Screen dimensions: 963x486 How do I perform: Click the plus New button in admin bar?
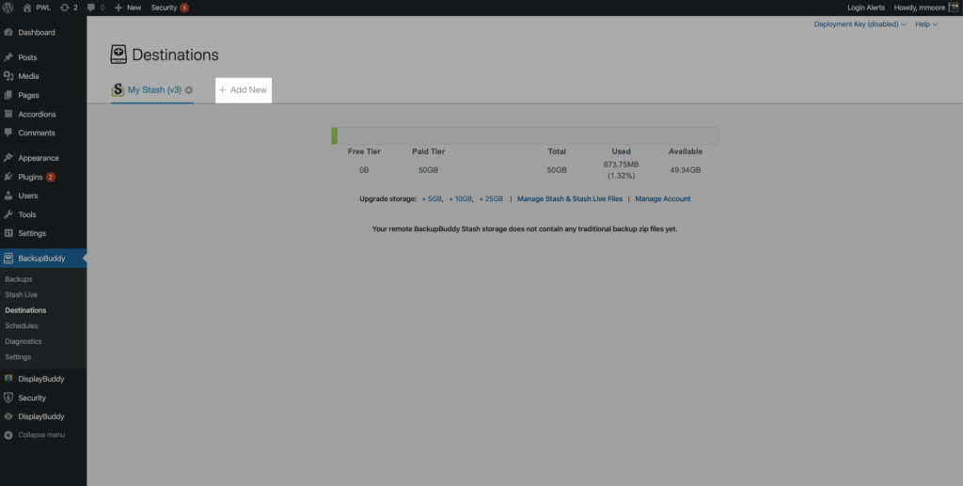pos(128,8)
